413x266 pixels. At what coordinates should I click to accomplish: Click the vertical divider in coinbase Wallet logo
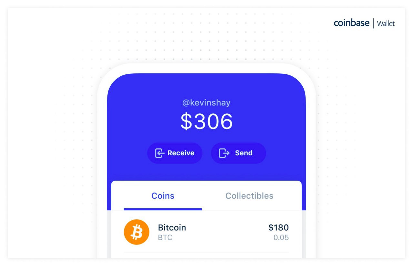[x=374, y=24]
